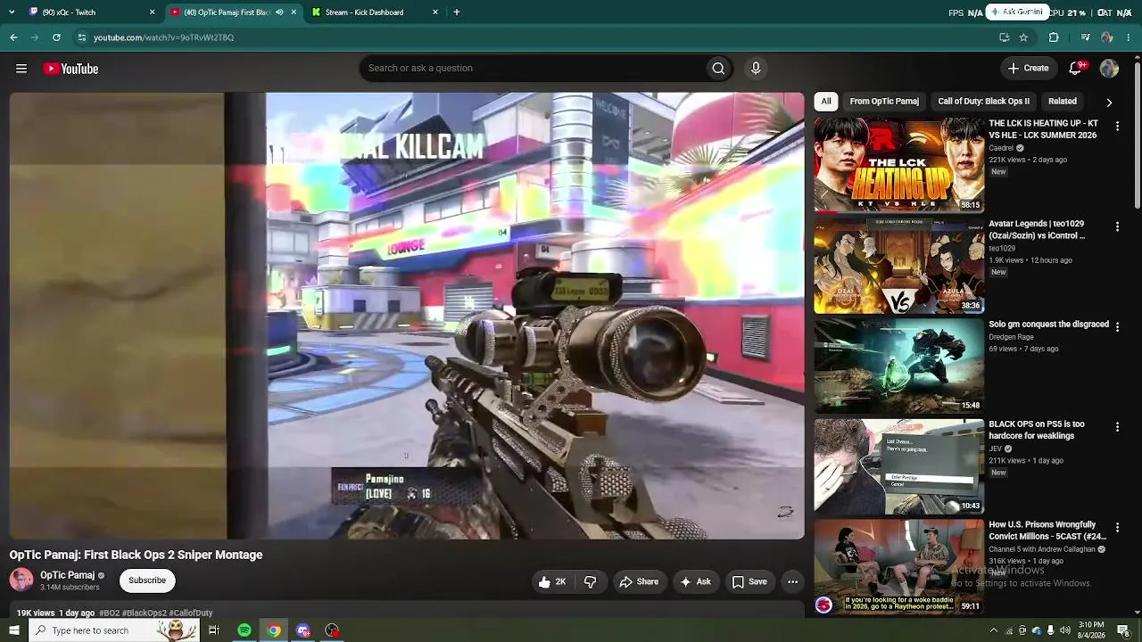1142x642 pixels.
Task: Close the xQc Twitch tab
Action: (x=152, y=12)
